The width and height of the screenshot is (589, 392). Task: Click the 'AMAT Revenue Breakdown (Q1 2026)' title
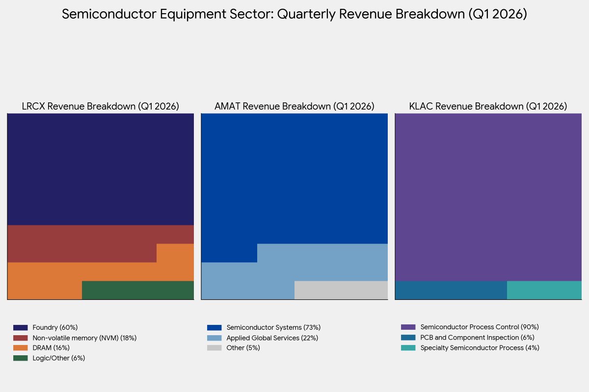[294, 106]
